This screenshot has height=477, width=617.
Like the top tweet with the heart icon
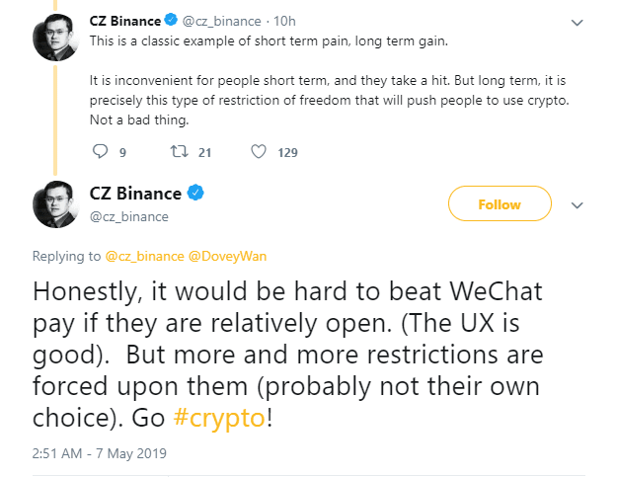pos(259,152)
